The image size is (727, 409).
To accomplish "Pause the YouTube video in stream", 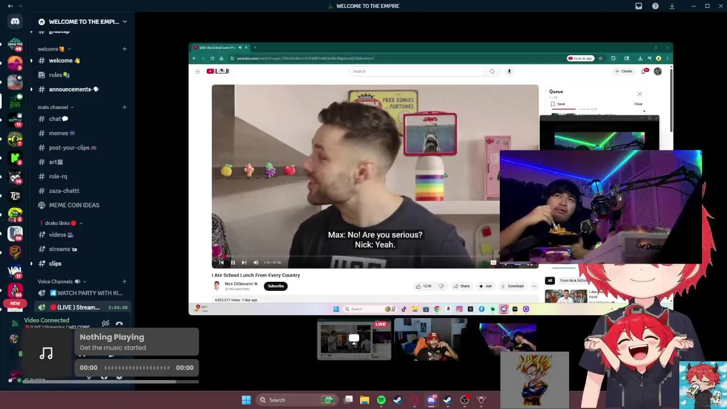I will pos(233,262).
